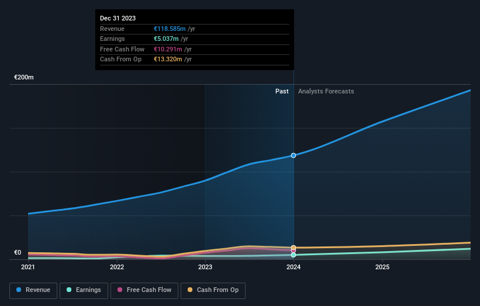Click the teal Earnings data point at 2024
The image size is (480, 306).
[293, 255]
